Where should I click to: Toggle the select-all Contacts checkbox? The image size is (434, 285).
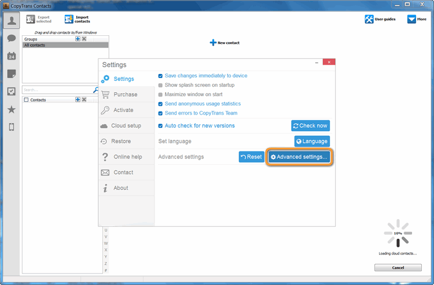point(26,100)
